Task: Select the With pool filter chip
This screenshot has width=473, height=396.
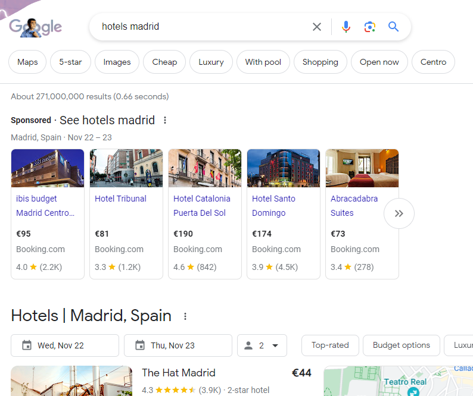Action: [x=263, y=62]
